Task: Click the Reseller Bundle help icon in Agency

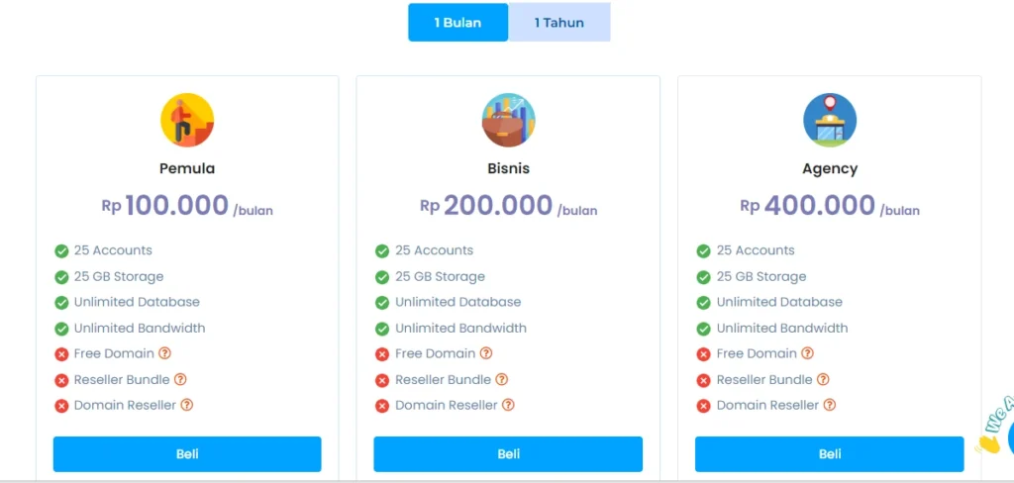Action: pos(823,379)
